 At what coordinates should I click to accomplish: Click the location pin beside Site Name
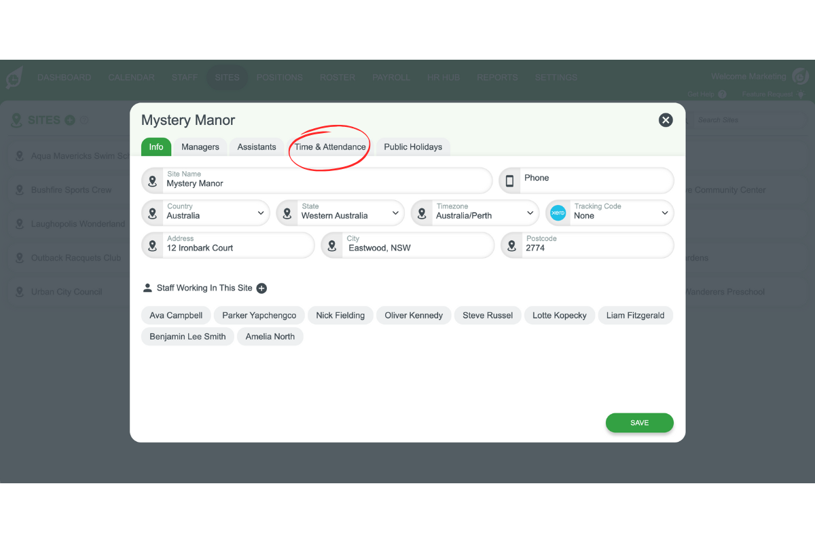[153, 181]
